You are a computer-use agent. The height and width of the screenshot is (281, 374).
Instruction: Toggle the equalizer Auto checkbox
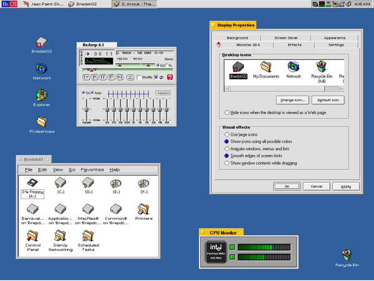(92, 92)
